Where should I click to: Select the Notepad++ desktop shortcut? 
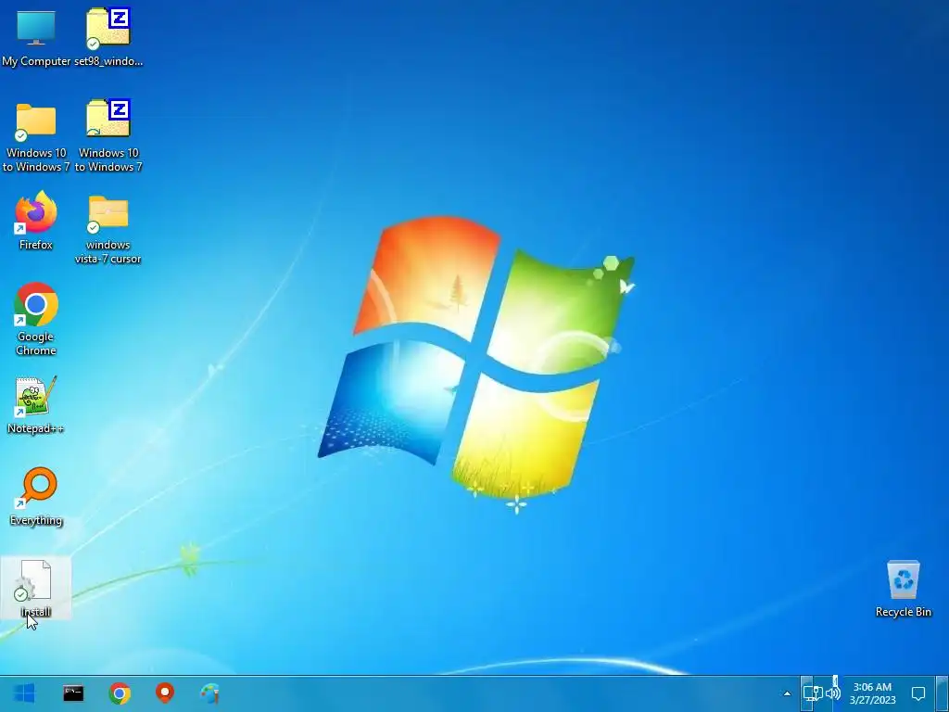[36, 405]
